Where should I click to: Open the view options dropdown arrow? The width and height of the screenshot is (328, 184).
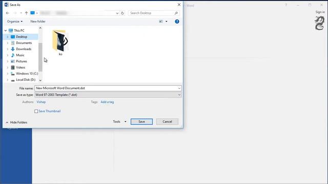[167, 21]
